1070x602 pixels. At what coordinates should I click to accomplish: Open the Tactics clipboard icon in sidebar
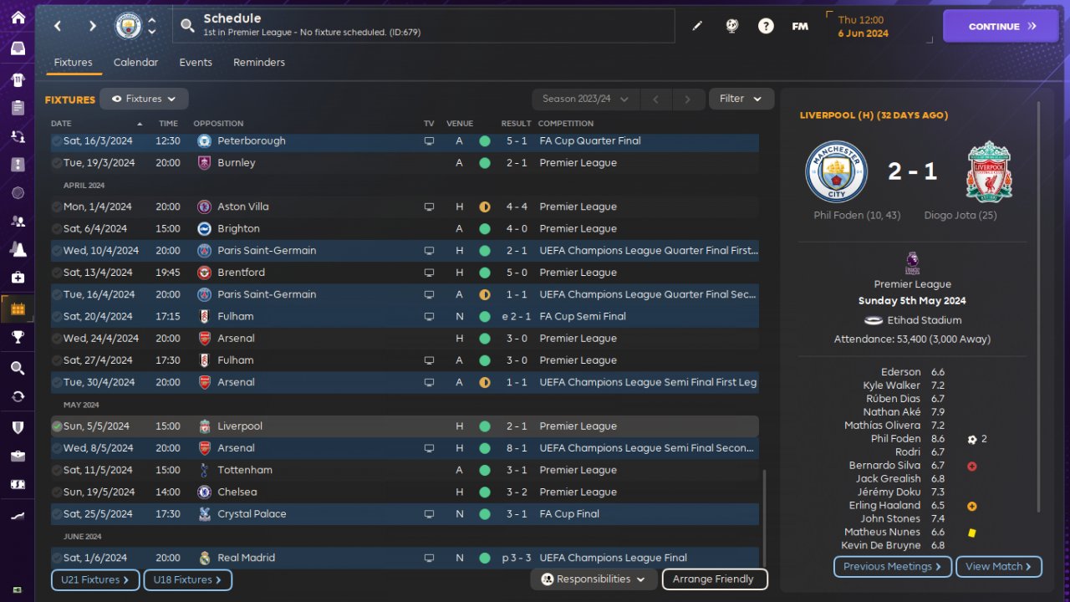pyautogui.click(x=18, y=108)
